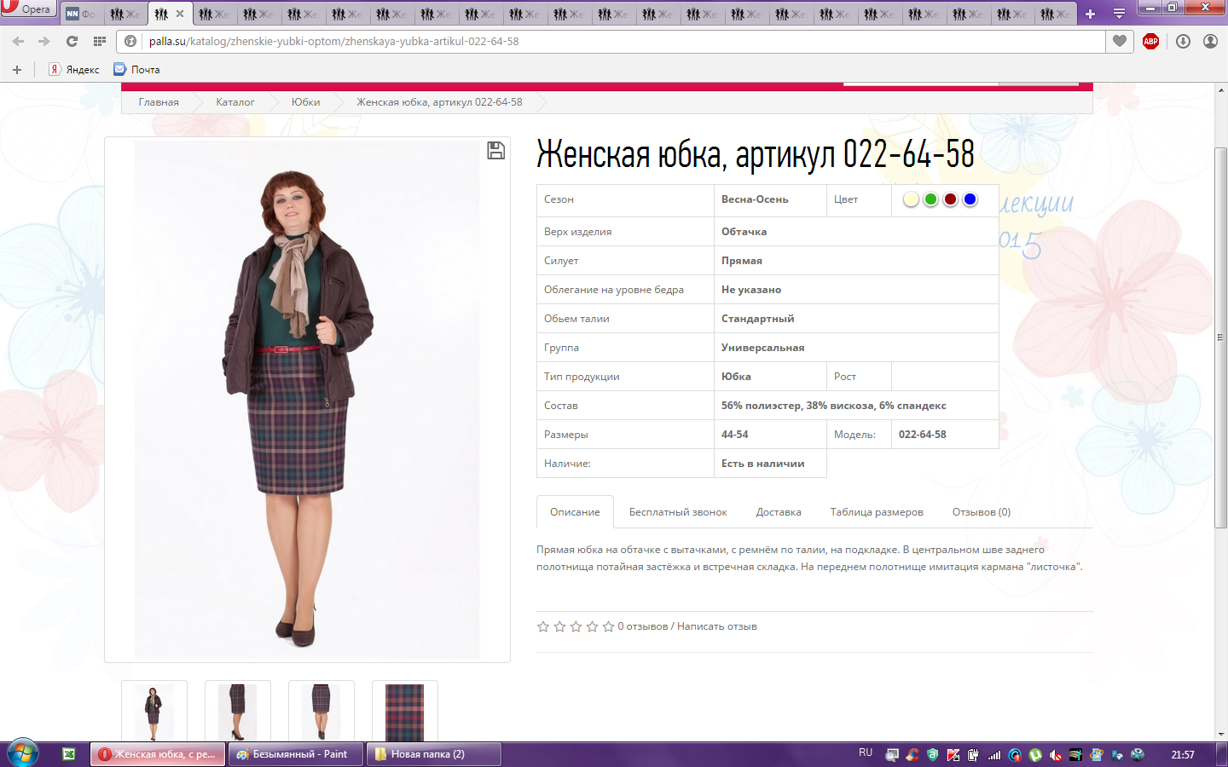Image resolution: width=1228 pixels, height=767 pixels.
Task: Choose the blue color option
Action: point(970,199)
